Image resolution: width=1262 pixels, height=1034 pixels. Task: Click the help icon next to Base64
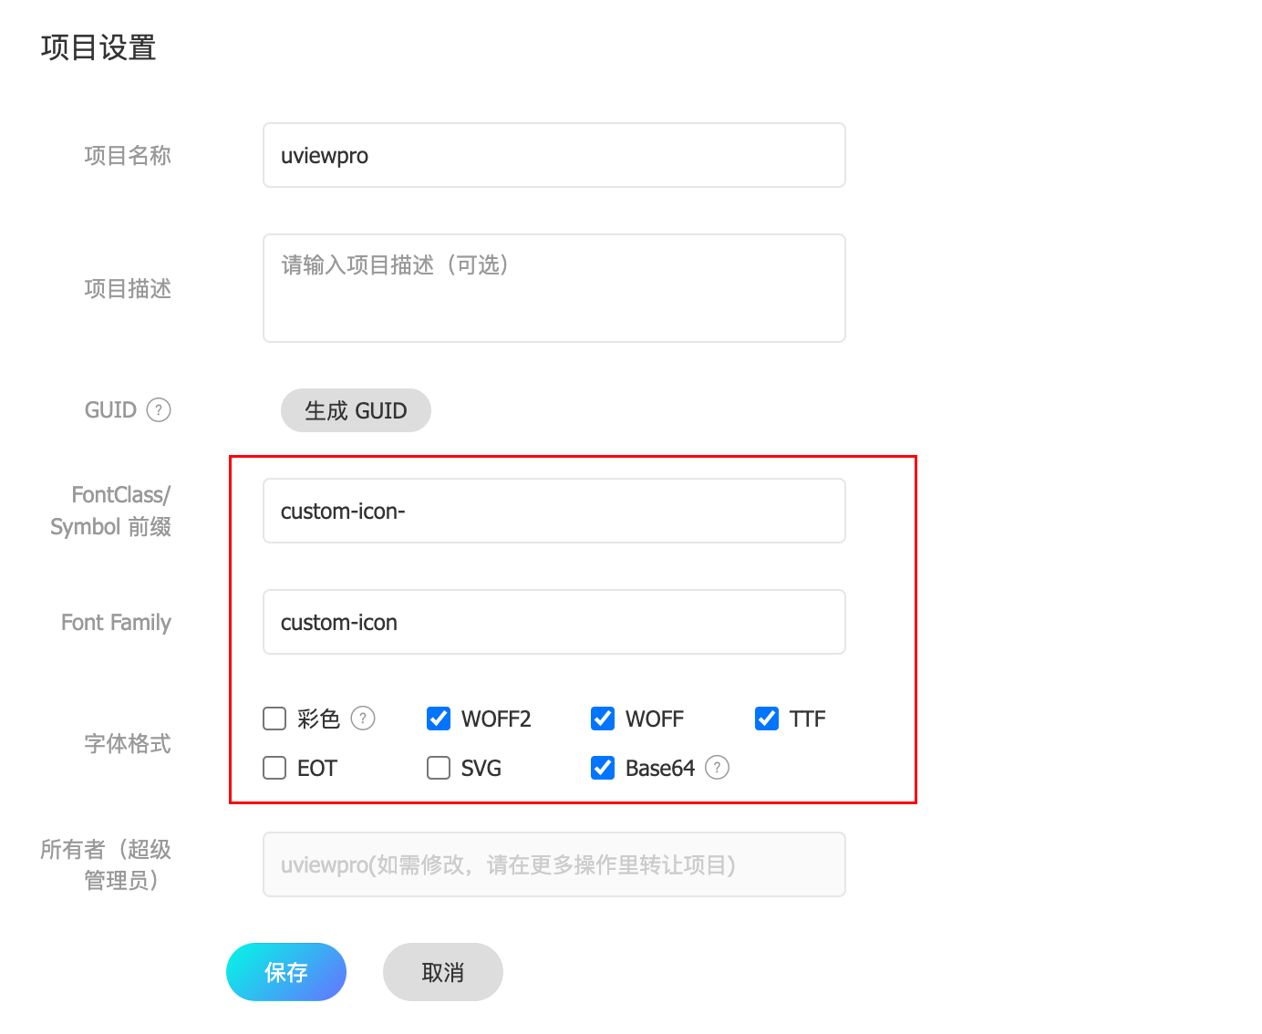coord(718,768)
